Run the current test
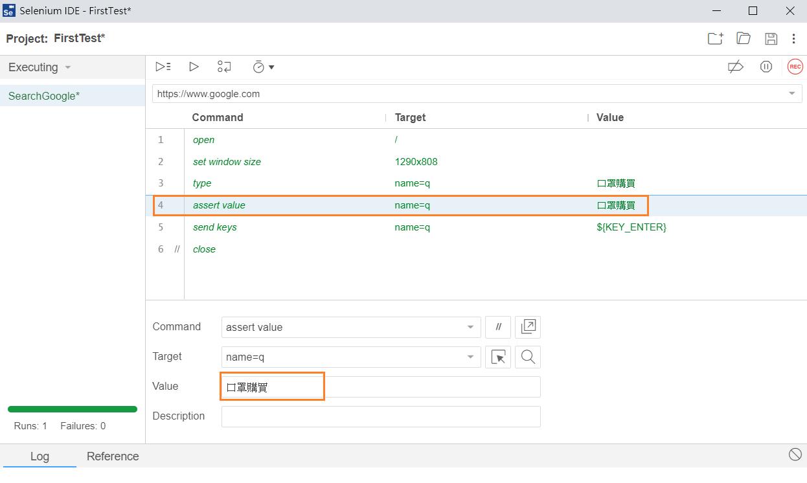The image size is (807, 483). (x=194, y=67)
